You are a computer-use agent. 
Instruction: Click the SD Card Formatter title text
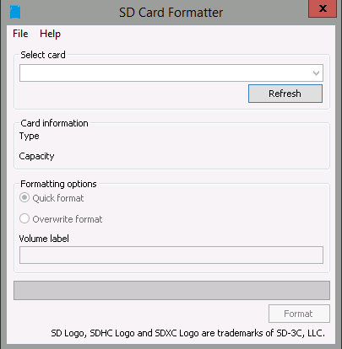click(171, 13)
